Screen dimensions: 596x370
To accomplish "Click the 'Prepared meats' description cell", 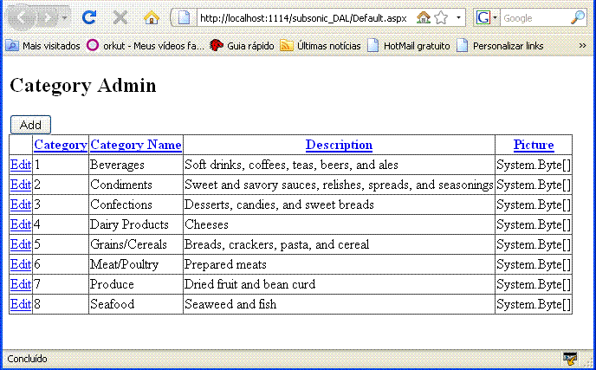I will tap(339, 264).
